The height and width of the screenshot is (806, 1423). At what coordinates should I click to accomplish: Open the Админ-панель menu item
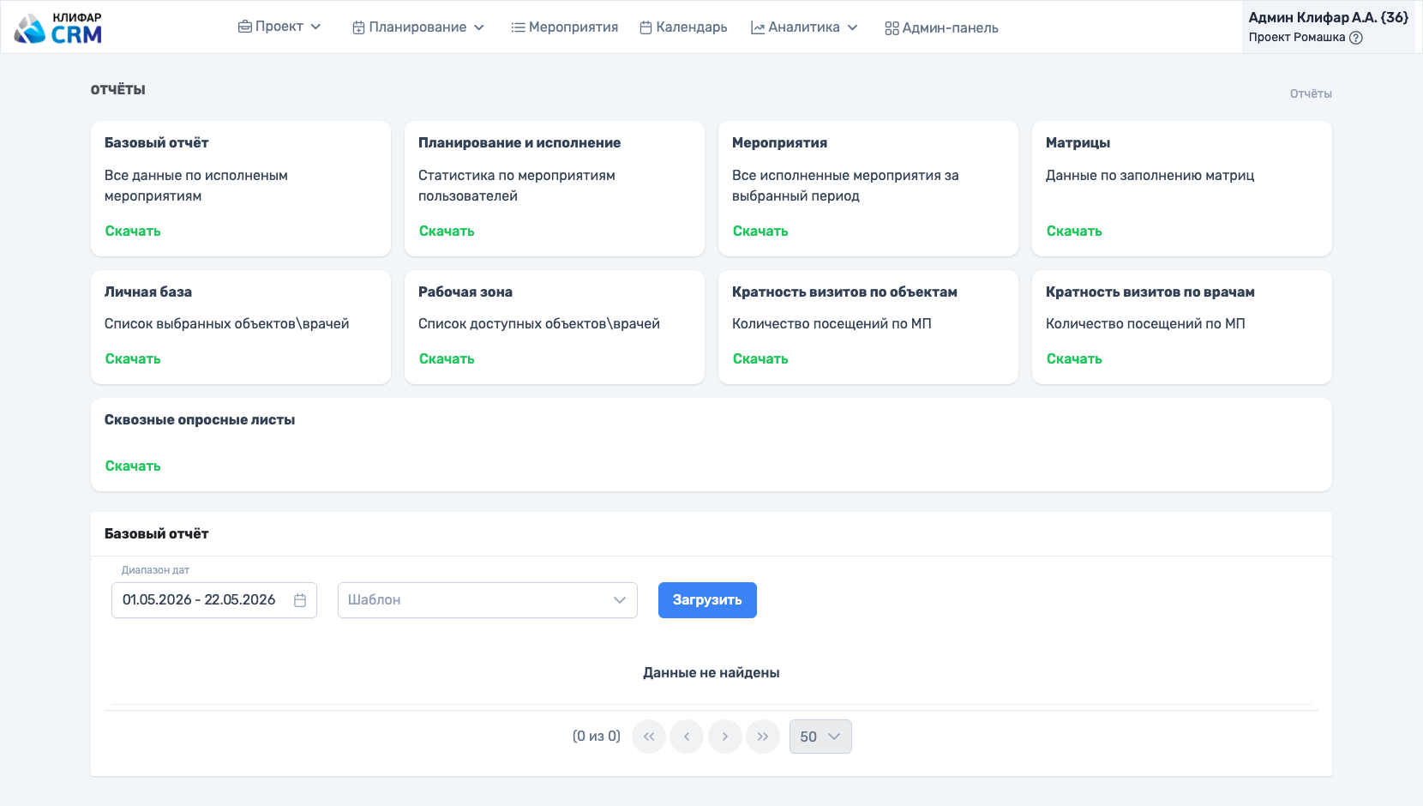[x=941, y=28]
